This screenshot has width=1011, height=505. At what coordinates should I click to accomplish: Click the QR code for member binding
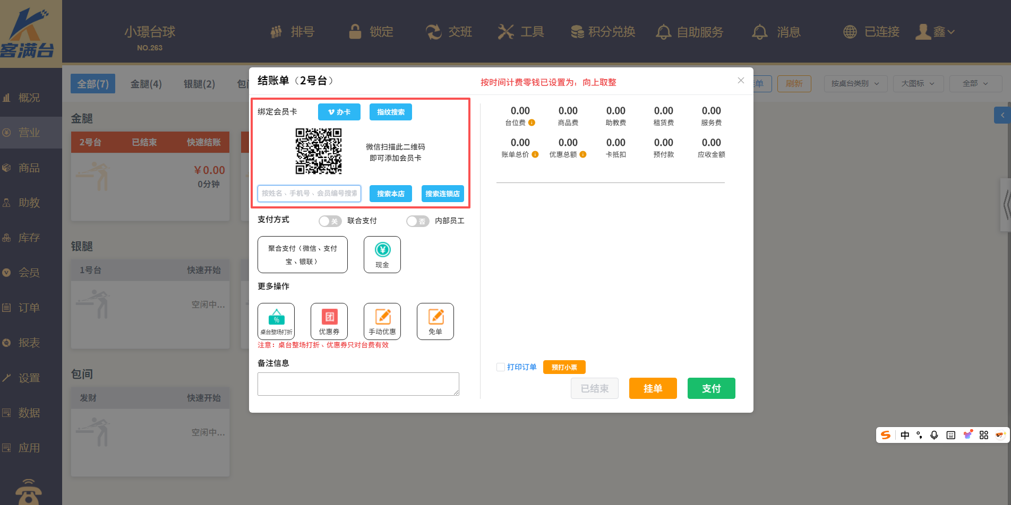point(318,151)
